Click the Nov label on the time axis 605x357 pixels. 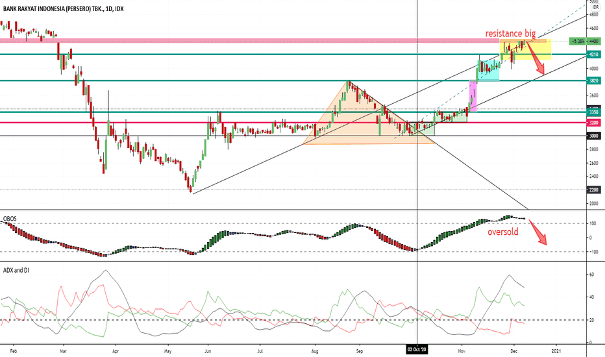[x=462, y=351]
